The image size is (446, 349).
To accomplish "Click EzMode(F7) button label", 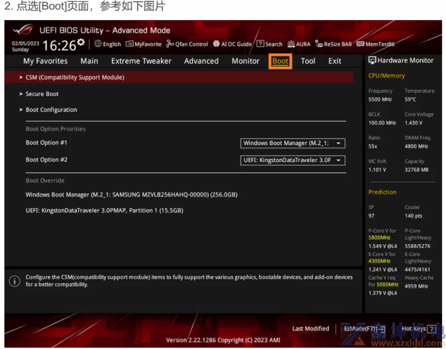I will pos(360,329).
